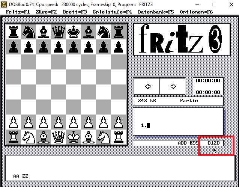
Task: Open the Spielstufe=F4 menu
Action: point(112,12)
